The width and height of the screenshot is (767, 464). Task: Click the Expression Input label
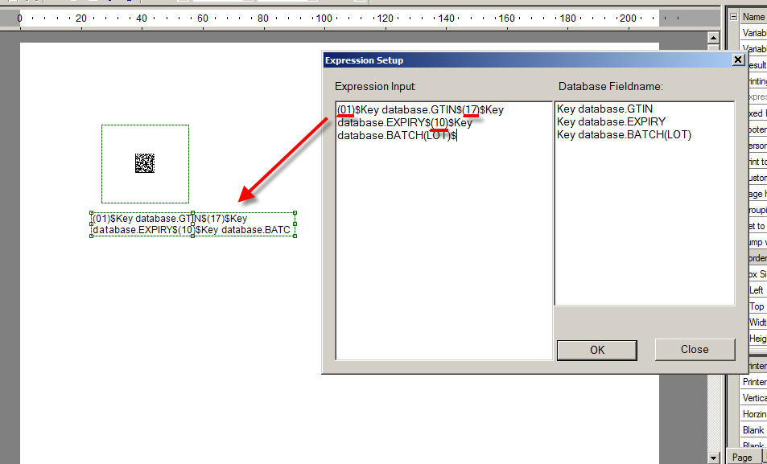[376, 87]
